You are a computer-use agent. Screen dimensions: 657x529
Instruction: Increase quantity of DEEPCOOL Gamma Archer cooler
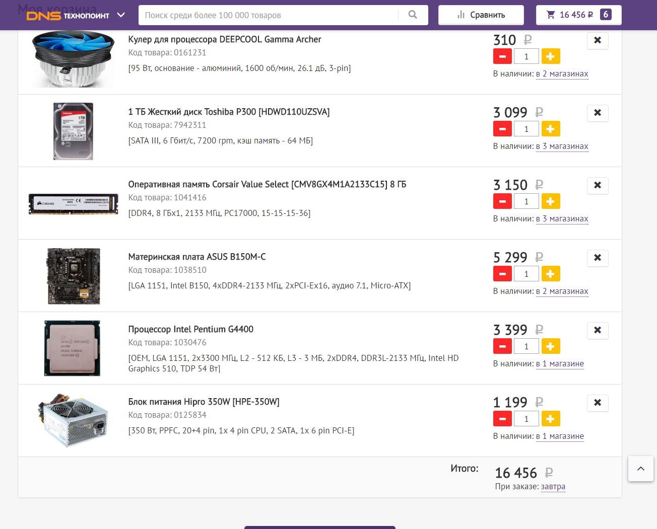[x=551, y=56]
